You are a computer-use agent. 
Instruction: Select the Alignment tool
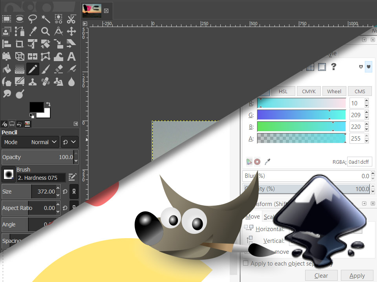tap(7, 44)
